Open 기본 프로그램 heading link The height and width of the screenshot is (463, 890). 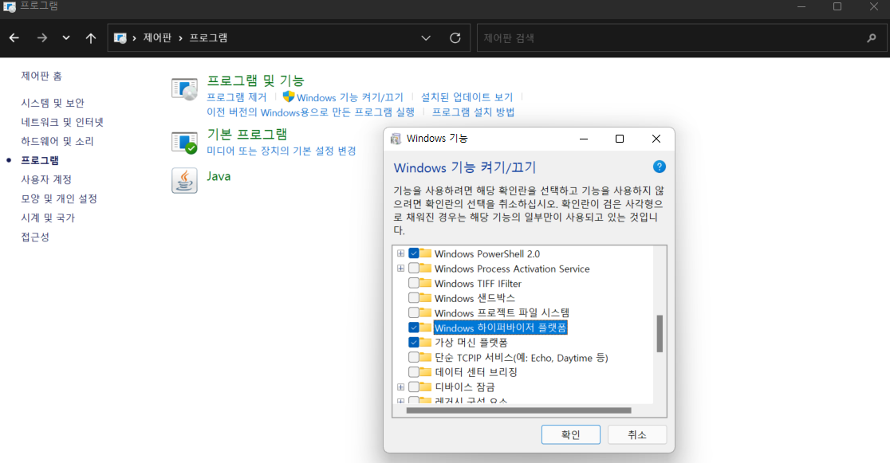tap(247, 135)
